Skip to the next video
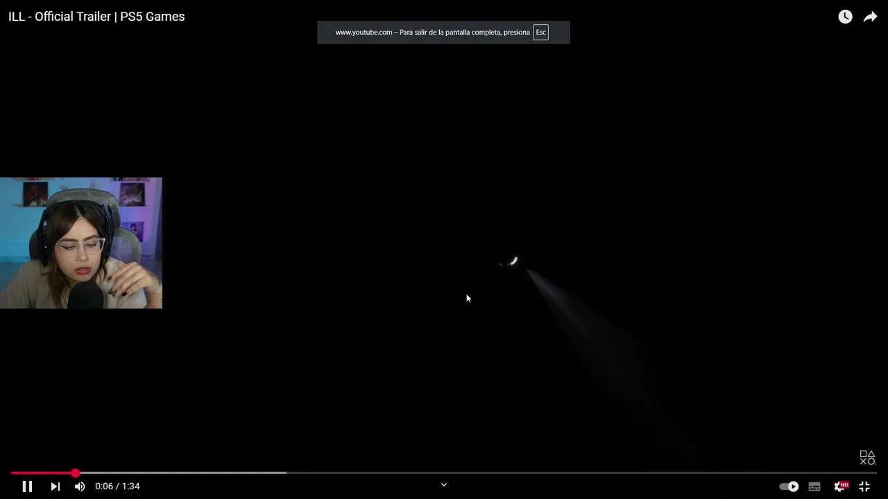888x499 pixels. pyautogui.click(x=55, y=487)
